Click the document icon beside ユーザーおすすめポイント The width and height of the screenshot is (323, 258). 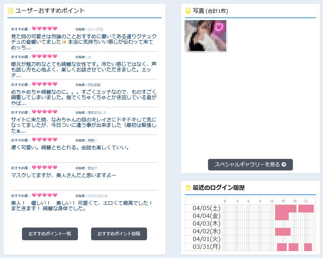point(11,11)
